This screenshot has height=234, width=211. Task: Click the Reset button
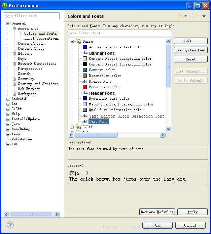pyautogui.click(x=191, y=59)
